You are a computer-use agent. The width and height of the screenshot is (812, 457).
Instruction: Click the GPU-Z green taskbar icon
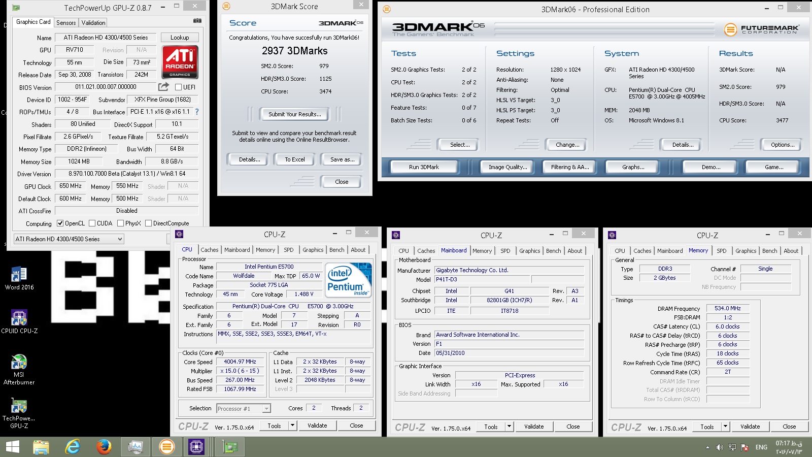pyautogui.click(x=230, y=447)
